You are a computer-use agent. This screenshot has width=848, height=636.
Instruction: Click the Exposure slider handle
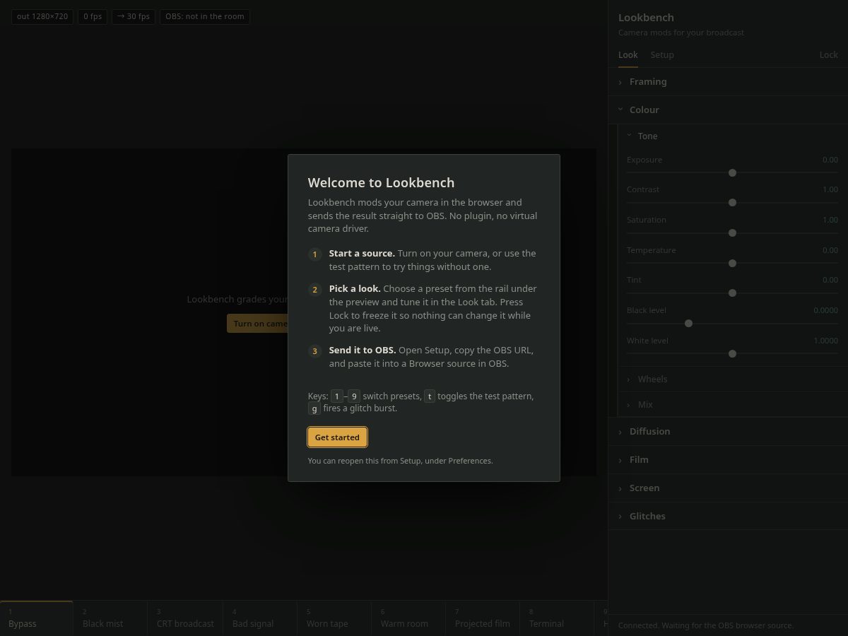pyautogui.click(x=732, y=172)
